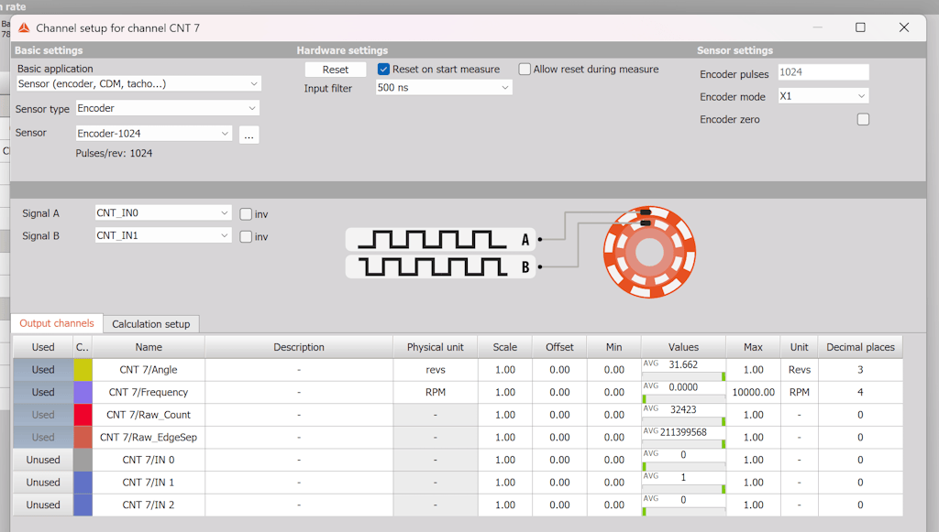The height and width of the screenshot is (532, 939).
Task: Click the 32423 AVG value cell
Action: point(683,415)
